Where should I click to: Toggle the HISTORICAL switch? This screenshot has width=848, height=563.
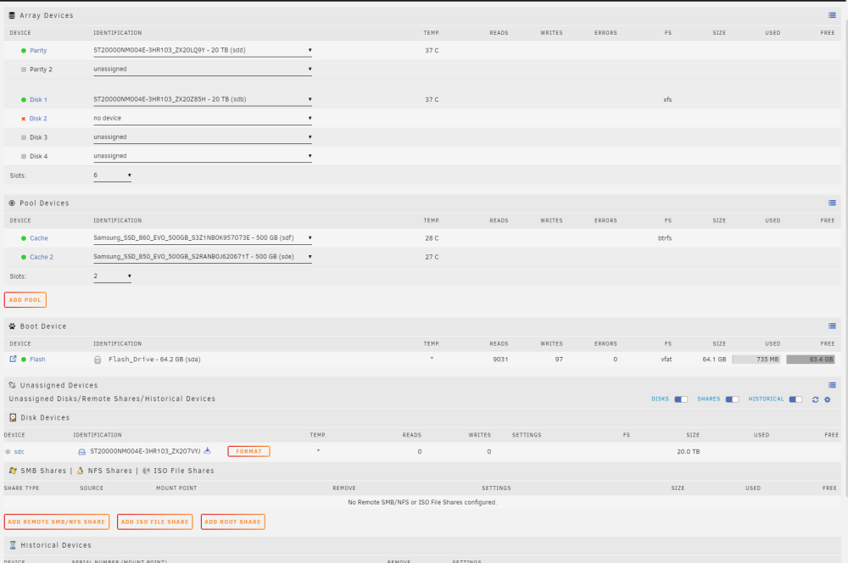[x=795, y=399]
